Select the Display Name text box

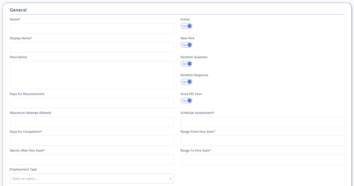point(92,47)
